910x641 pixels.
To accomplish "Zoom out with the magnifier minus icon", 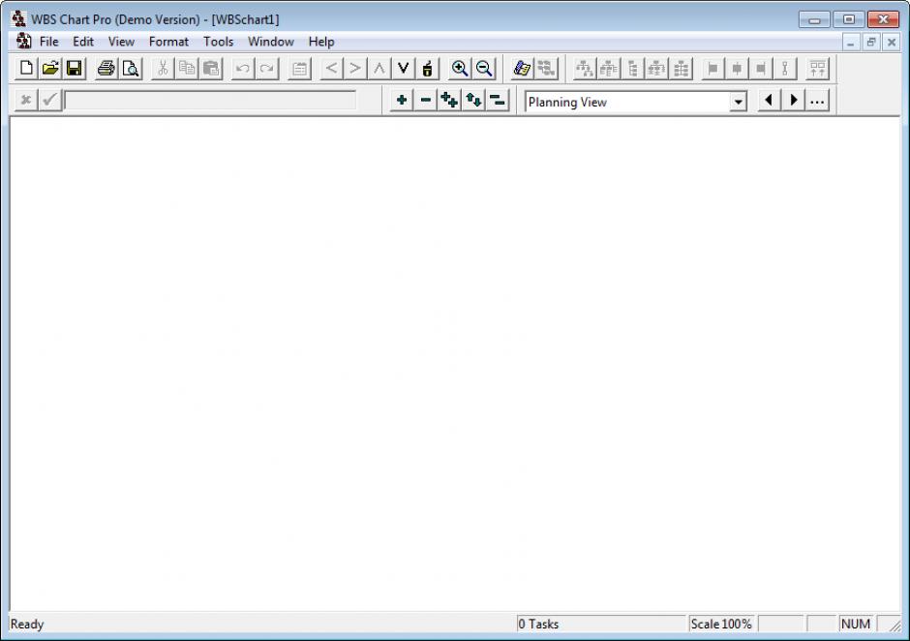I will (484, 69).
